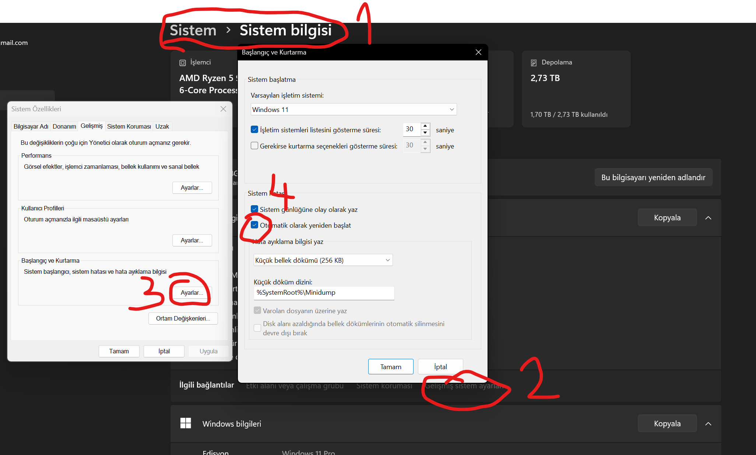This screenshot has height=455, width=756.
Task: Click the İlgili bağlantılar label
Action: 207,385
